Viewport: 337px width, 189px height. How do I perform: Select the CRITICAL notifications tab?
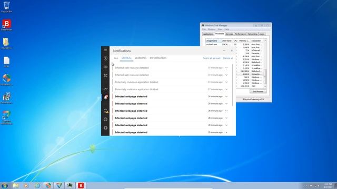click(126, 58)
